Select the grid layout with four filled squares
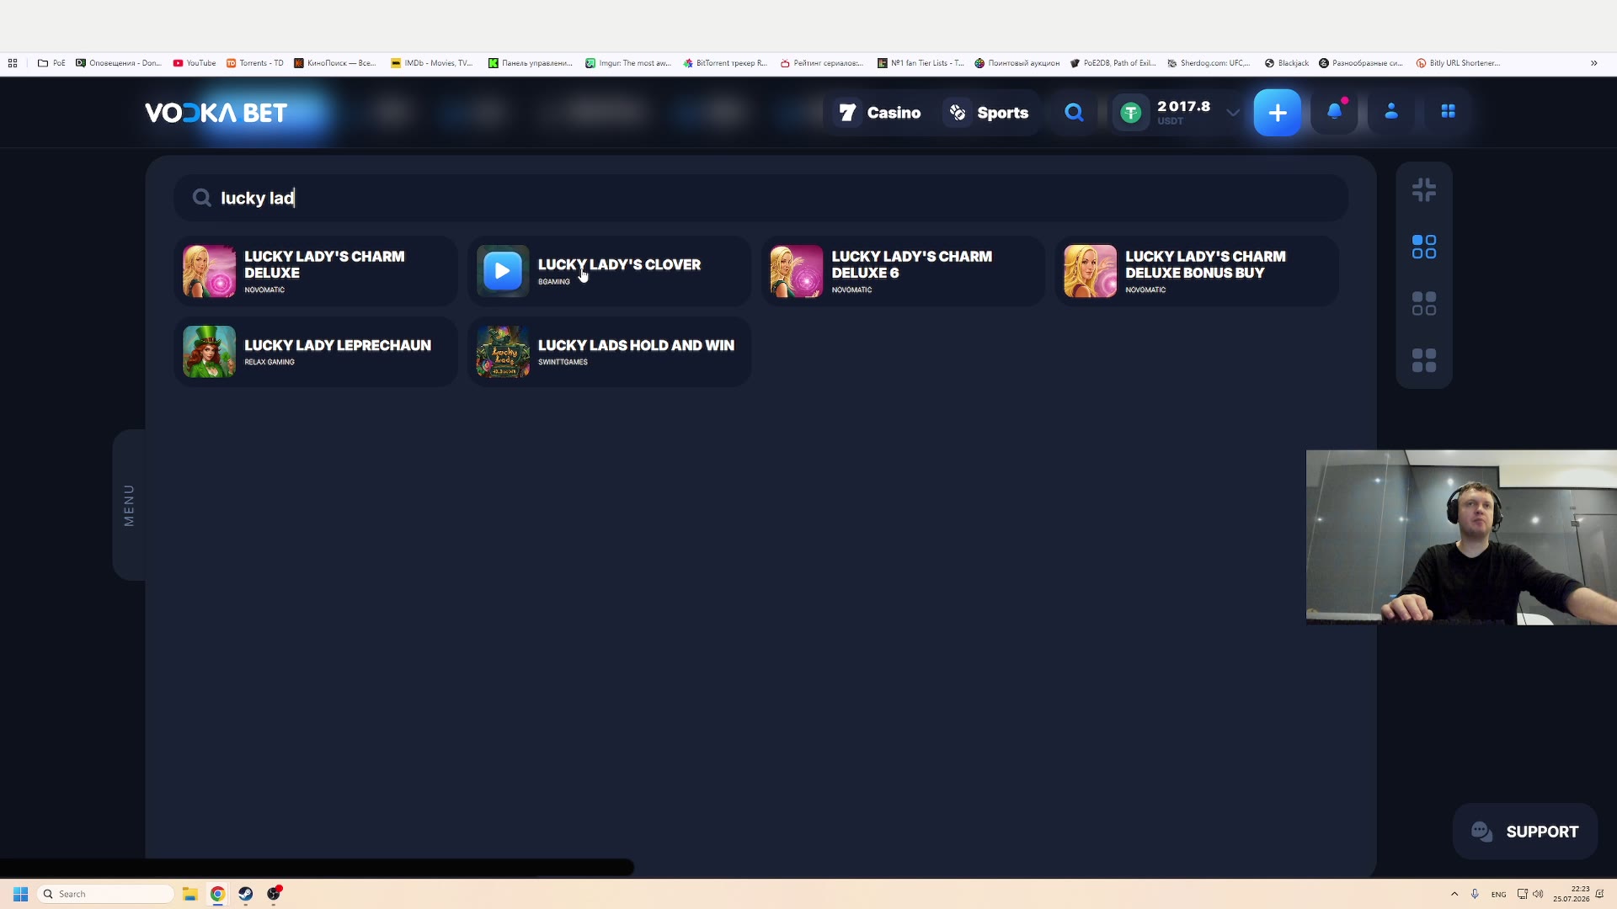Image resolution: width=1617 pixels, height=909 pixels. (1424, 360)
